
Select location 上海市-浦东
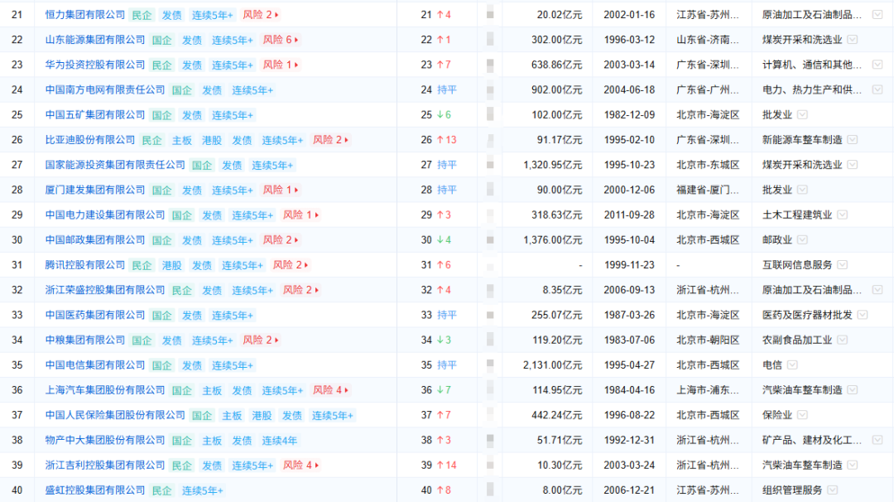coord(708,390)
